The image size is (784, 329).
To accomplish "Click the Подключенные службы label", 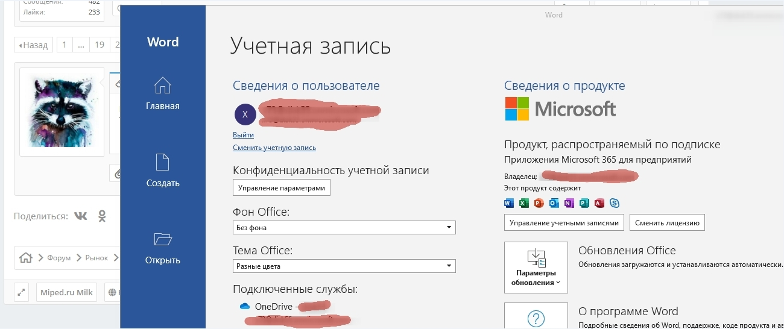I will [x=296, y=289].
